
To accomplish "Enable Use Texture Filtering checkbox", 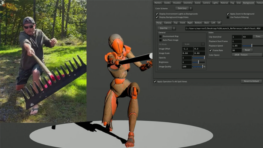I will (x=228, y=17).
